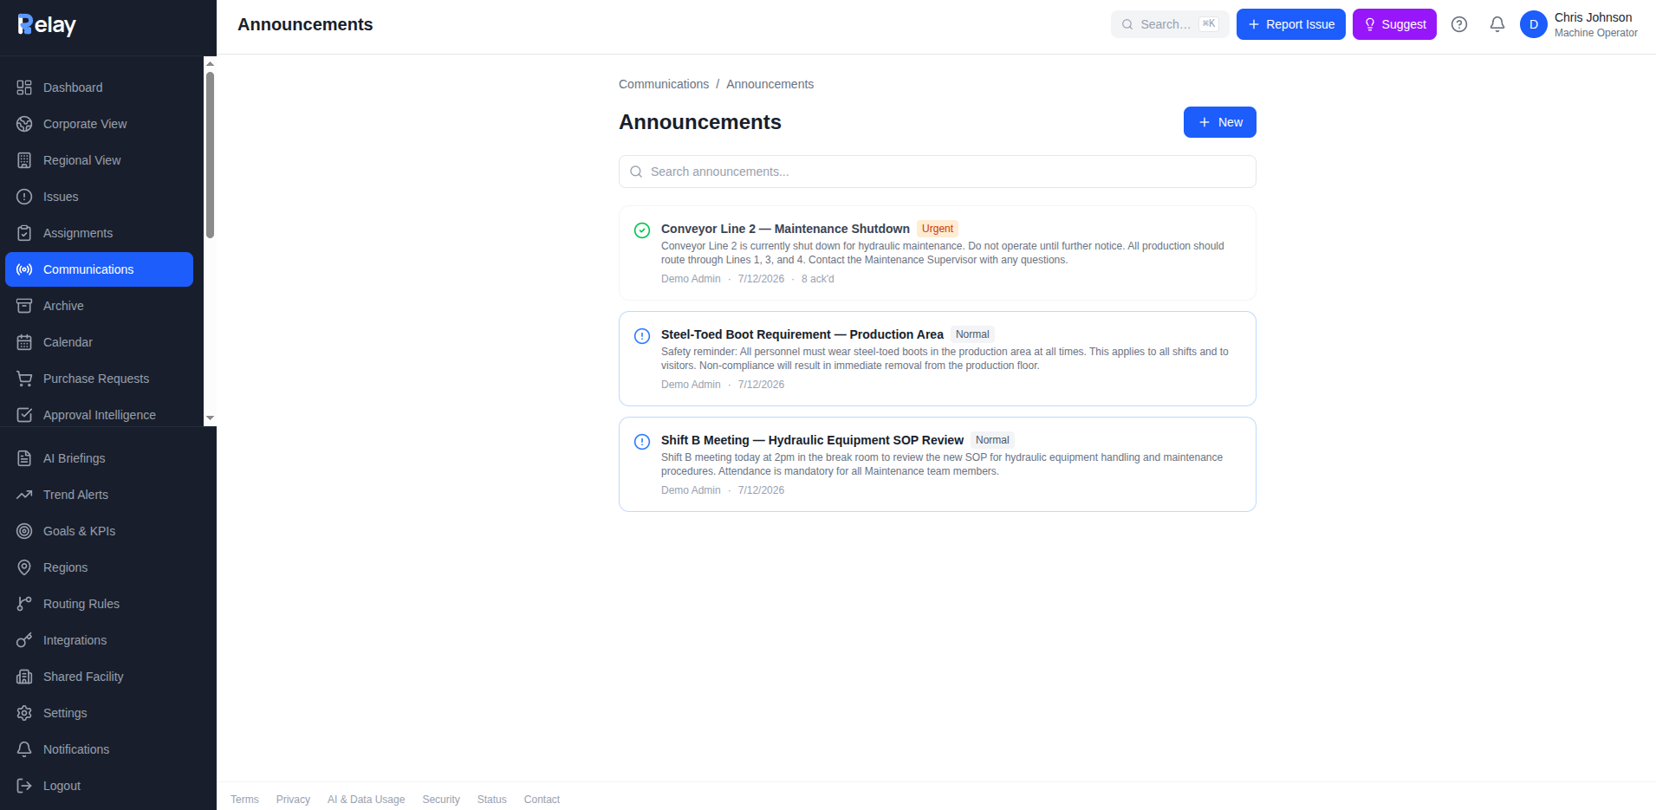Click the Announcements breadcrumb text
The image size is (1656, 810).
pyautogui.click(x=770, y=84)
